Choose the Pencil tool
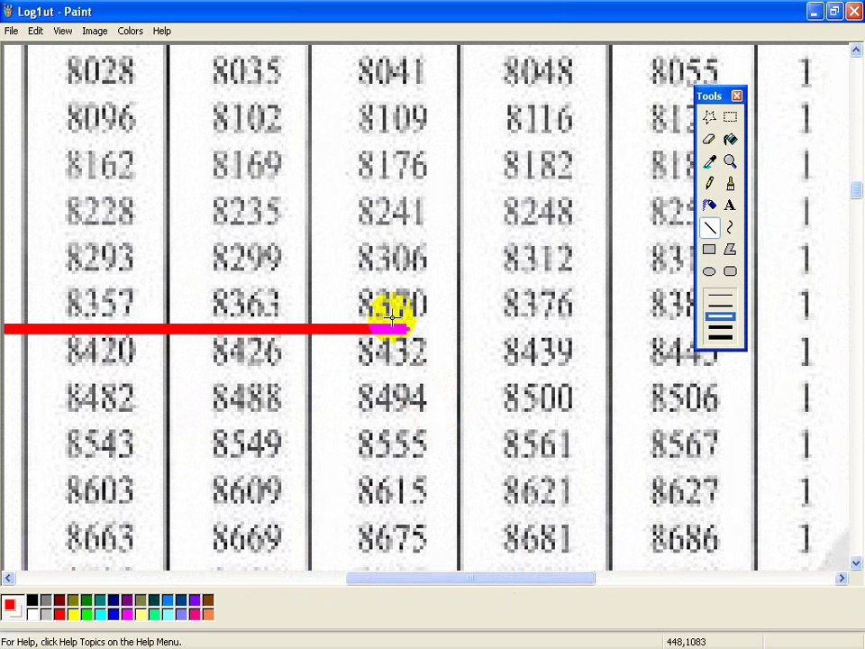Screen dimensions: 865x649 click(x=709, y=183)
